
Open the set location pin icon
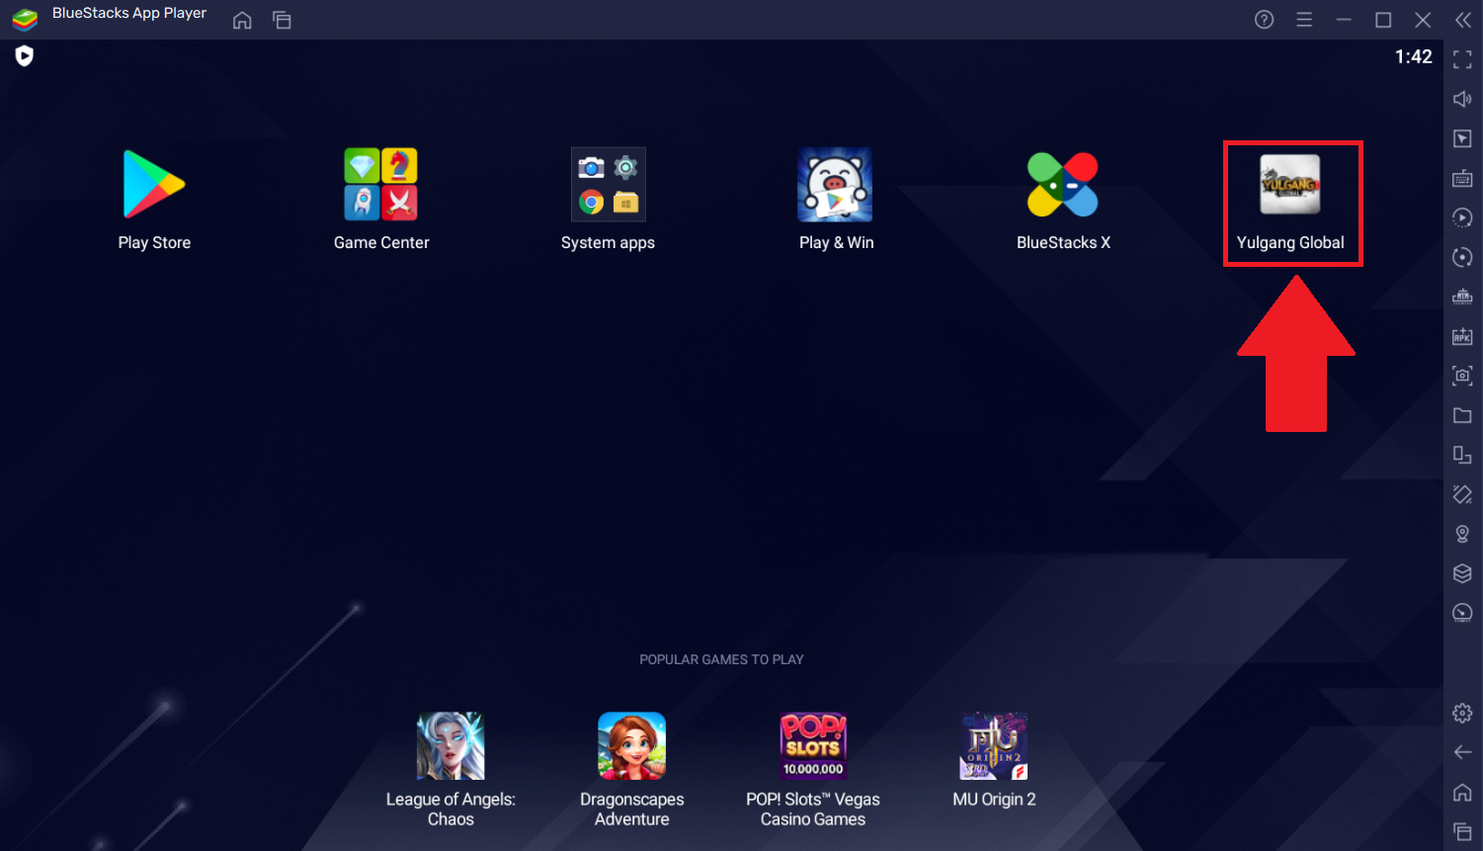[x=1463, y=534]
